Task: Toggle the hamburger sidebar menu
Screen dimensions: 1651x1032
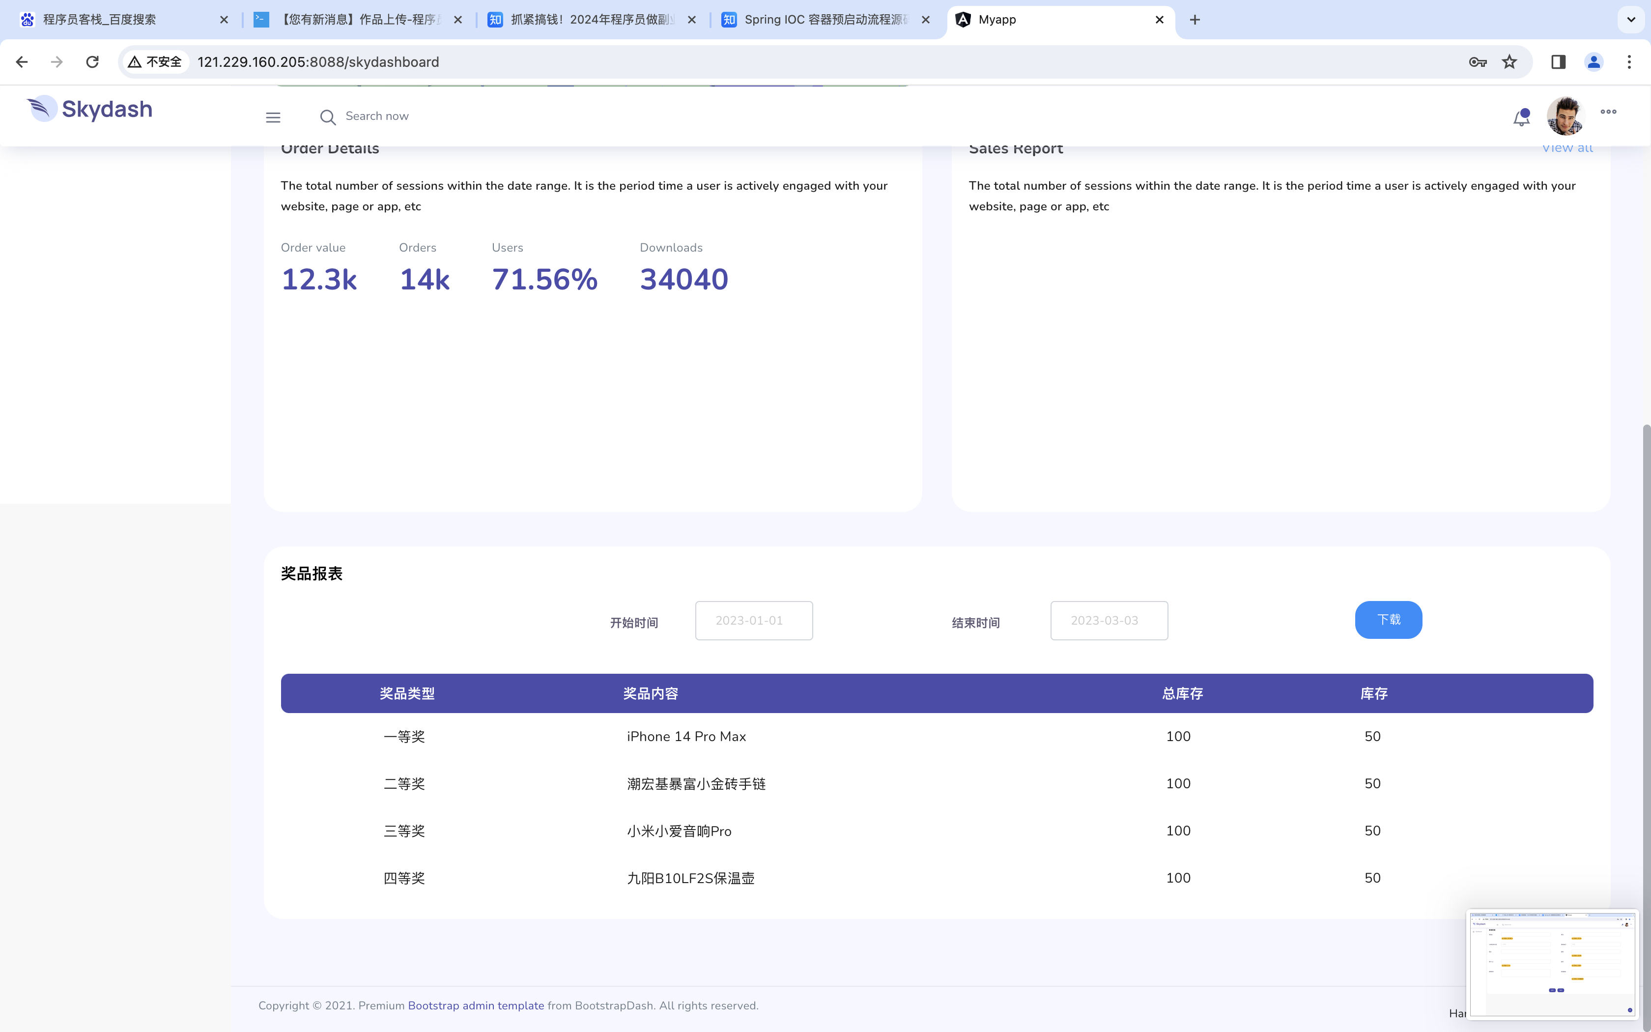Action: (273, 117)
